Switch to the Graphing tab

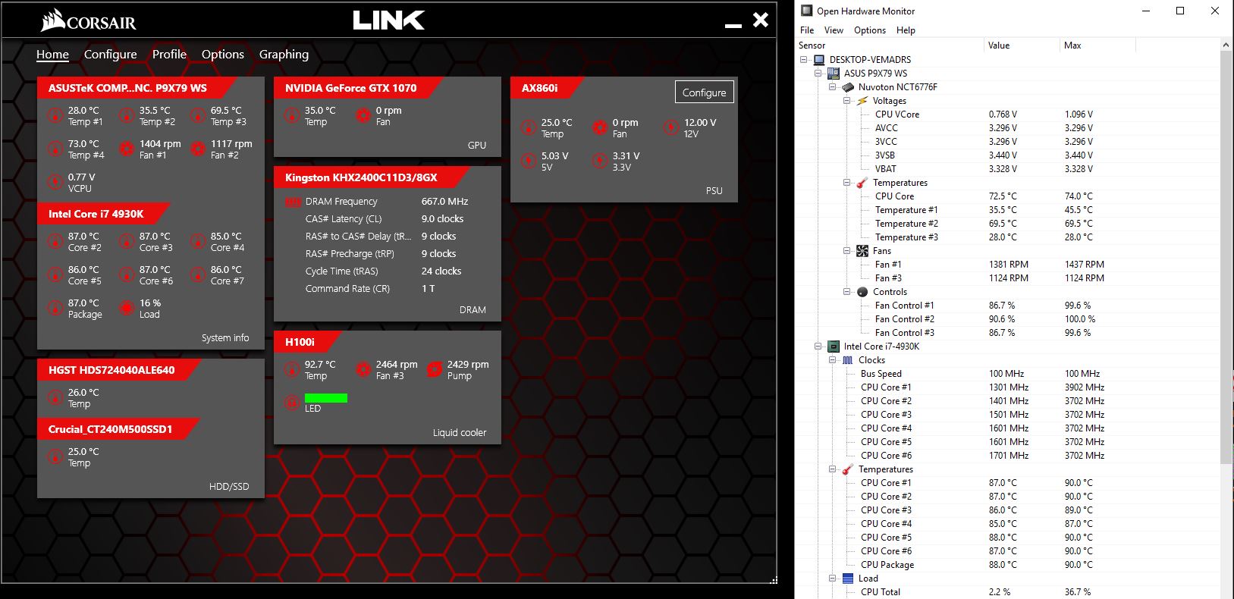284,54
